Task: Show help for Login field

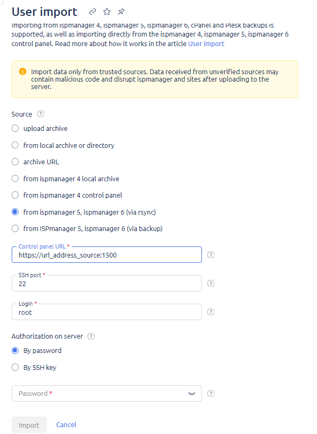Action: (x=210, y=312)
